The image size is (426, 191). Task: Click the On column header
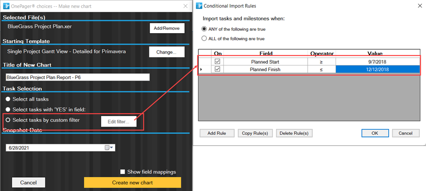pyautogui.click(x=218, y=54)
